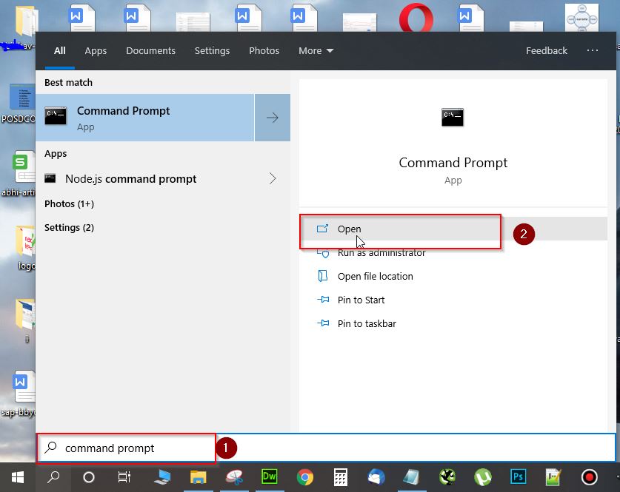Viewport: 620px width, 492px height.
Task: Pin Command Prompt to taskbar
Action: click(x=365, y=323)
